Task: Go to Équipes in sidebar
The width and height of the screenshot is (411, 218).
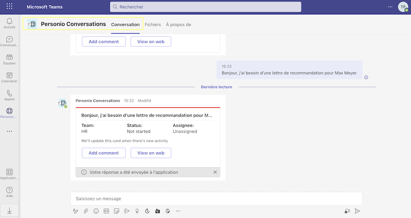Action: point(9,59)
